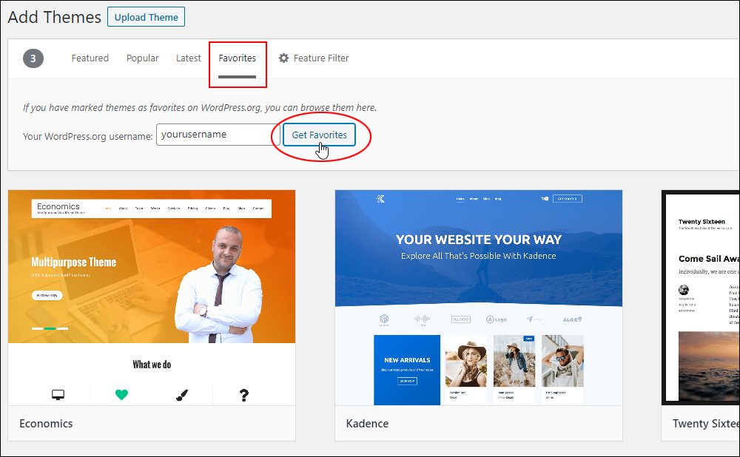Open the Kadence theme screenshot

pos(479,297)
